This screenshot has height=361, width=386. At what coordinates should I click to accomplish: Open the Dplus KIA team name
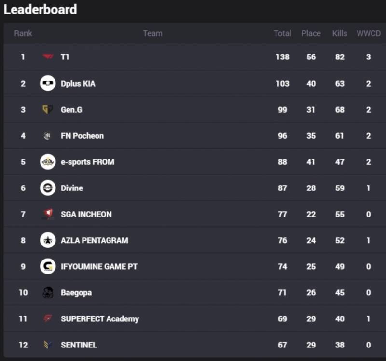coord(78,84)
